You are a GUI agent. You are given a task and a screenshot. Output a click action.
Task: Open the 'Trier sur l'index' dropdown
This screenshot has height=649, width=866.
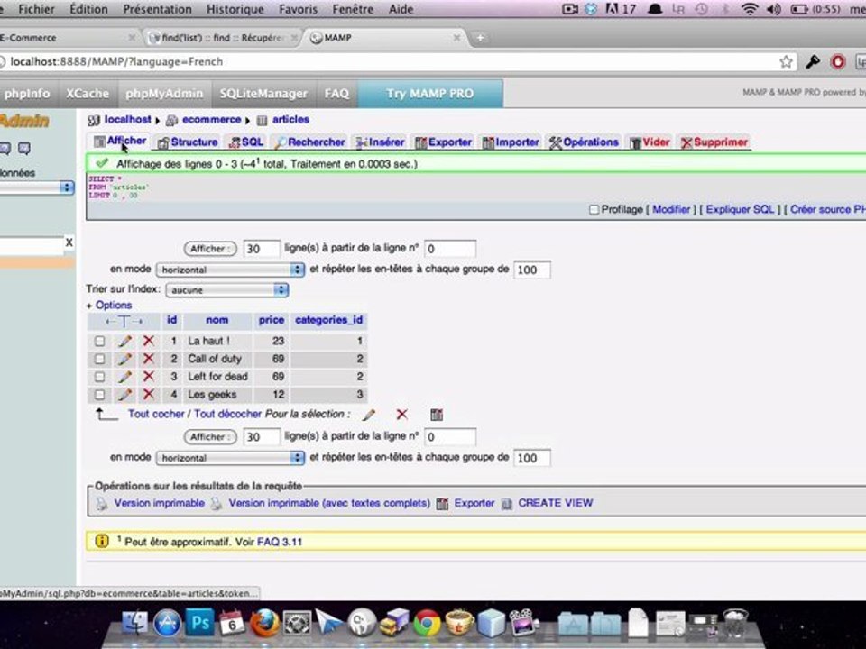click(x=227, y=290)
